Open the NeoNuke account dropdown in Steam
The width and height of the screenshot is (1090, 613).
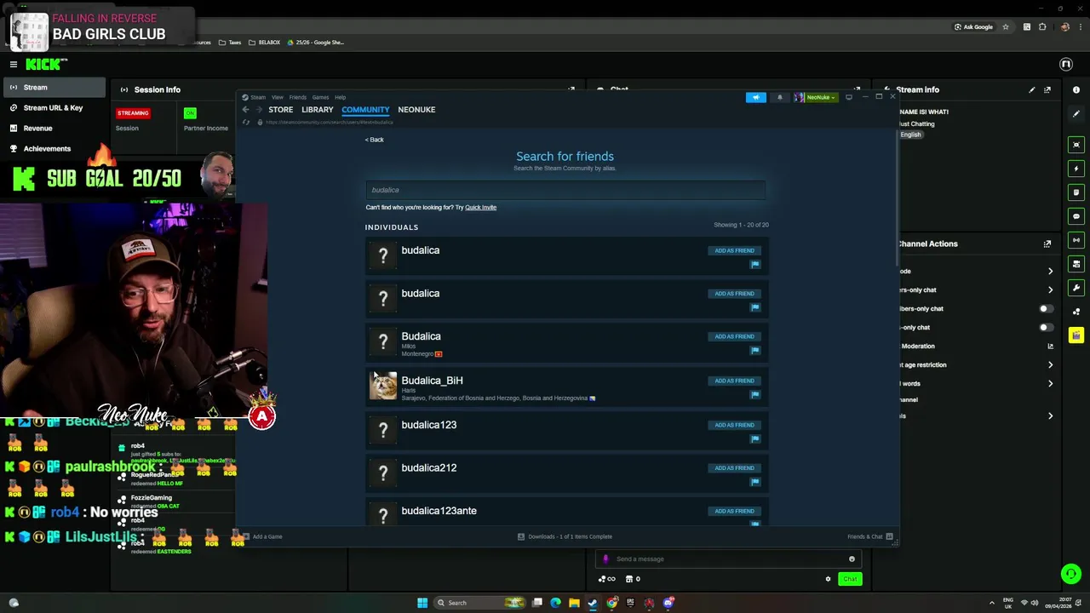point(817,97)
